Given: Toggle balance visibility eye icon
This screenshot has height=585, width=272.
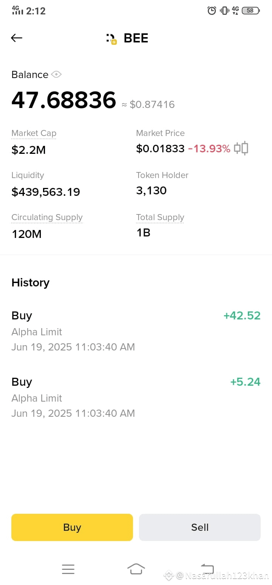Looking at the screenshot, I should [56, 74].
